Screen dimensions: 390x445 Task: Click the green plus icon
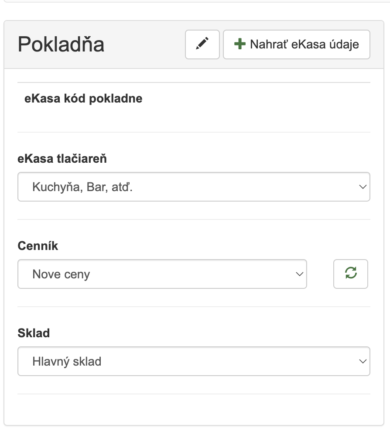239,44
